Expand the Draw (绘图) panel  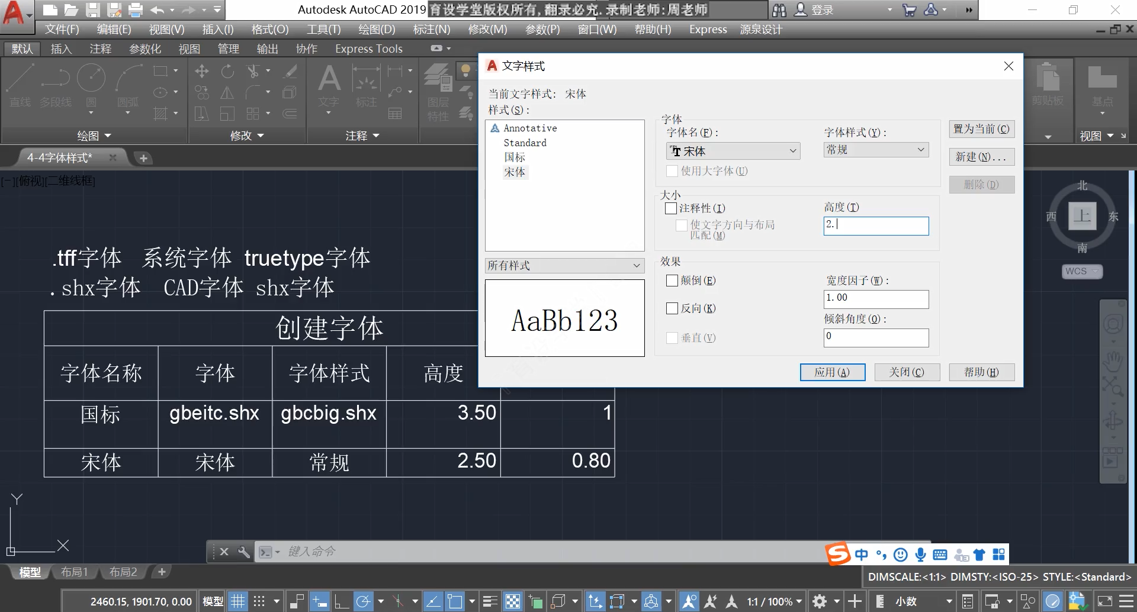(x=94, y=136)
